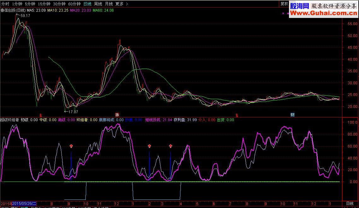Select the 5分钟 period tab

point(30,4)
